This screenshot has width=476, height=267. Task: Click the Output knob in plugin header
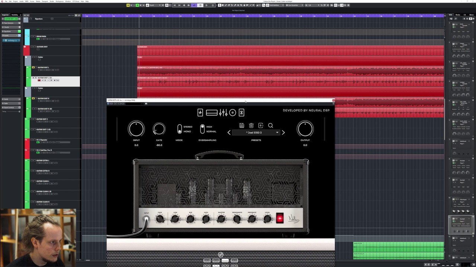305,129
